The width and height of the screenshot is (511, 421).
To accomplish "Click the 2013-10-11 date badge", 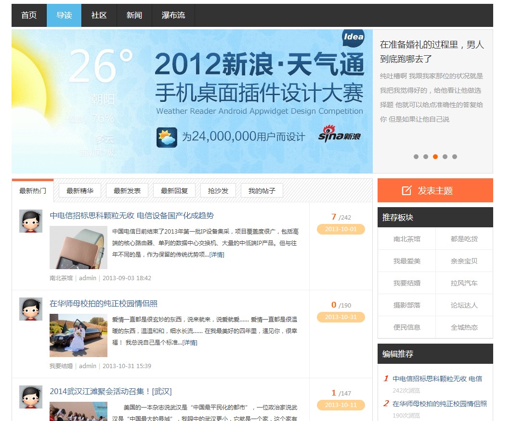I will coord(341,405).
